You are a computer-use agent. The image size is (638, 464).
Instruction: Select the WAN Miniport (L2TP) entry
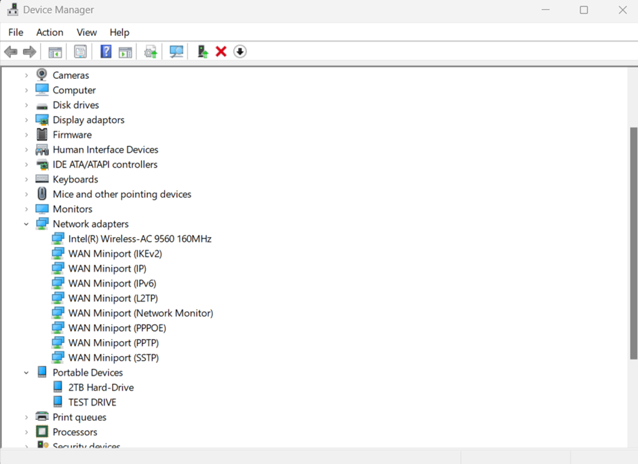(113, 298)
